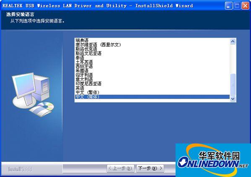Viewport: 251px width, 177px height.
Task: Click the language list scrollbar thumb
Action: [233, 84]
